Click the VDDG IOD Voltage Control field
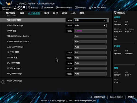Viewport: 137px width, 103px height. coord(90,42)
